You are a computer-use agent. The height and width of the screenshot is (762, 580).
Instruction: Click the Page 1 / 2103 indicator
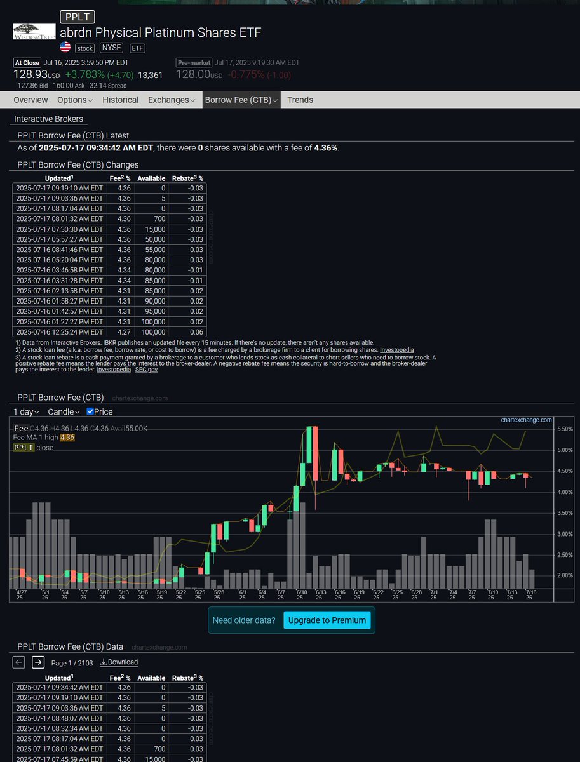click(x=72, y=663)
